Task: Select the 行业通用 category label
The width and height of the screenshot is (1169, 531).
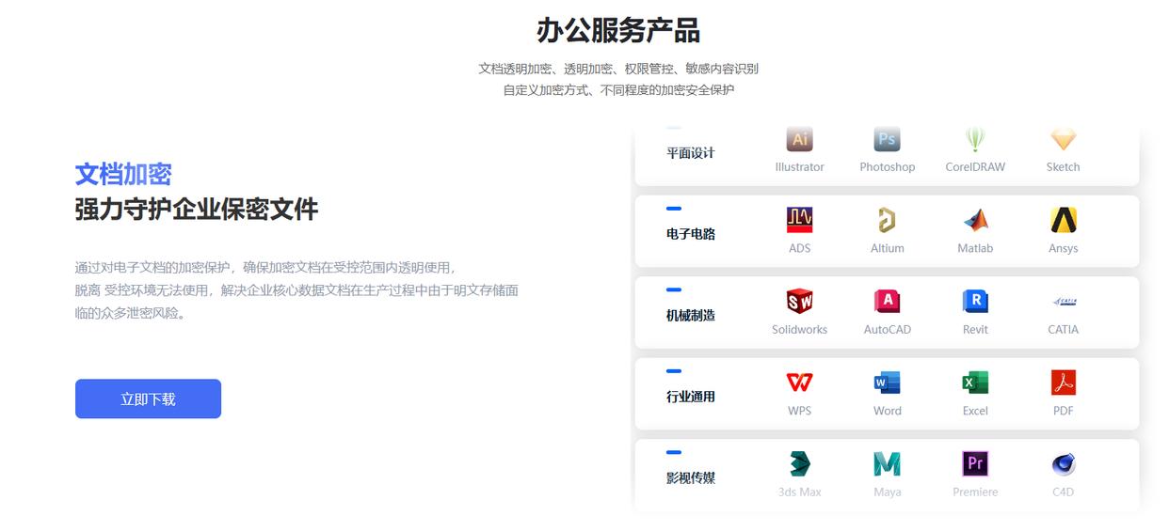Action: point(691,397)
